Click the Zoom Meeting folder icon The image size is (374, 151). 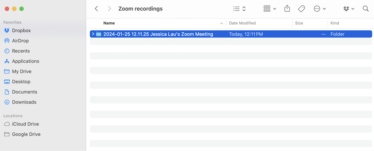pyautogui.click(x=99, y=34)
